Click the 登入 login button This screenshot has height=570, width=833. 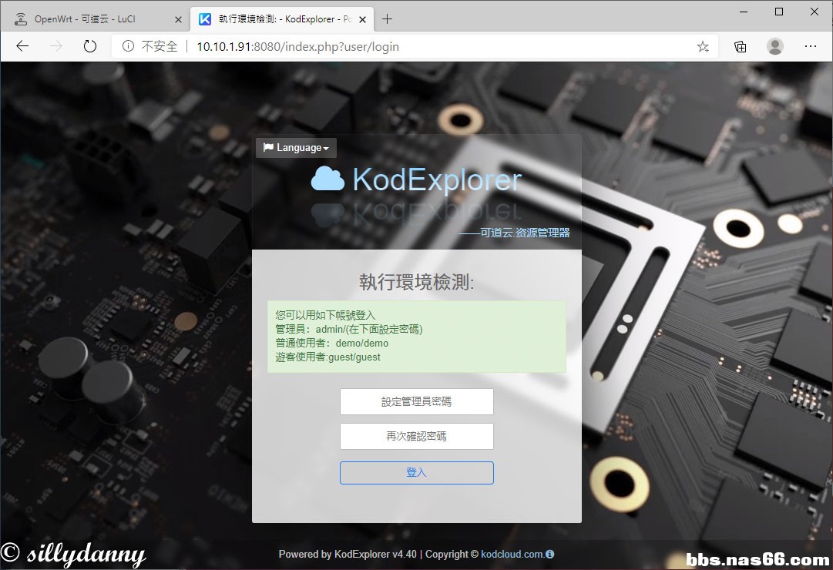pos(416,473)
